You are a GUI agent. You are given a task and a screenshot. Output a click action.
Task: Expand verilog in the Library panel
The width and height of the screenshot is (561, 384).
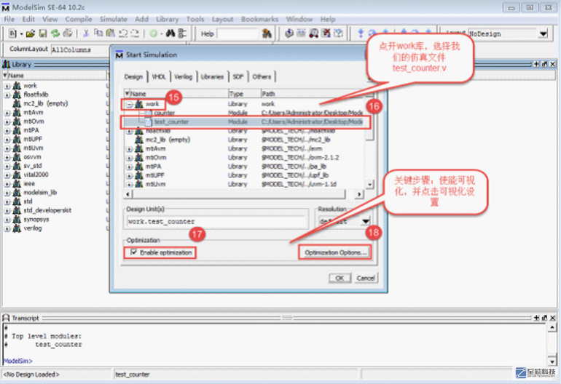7,228
